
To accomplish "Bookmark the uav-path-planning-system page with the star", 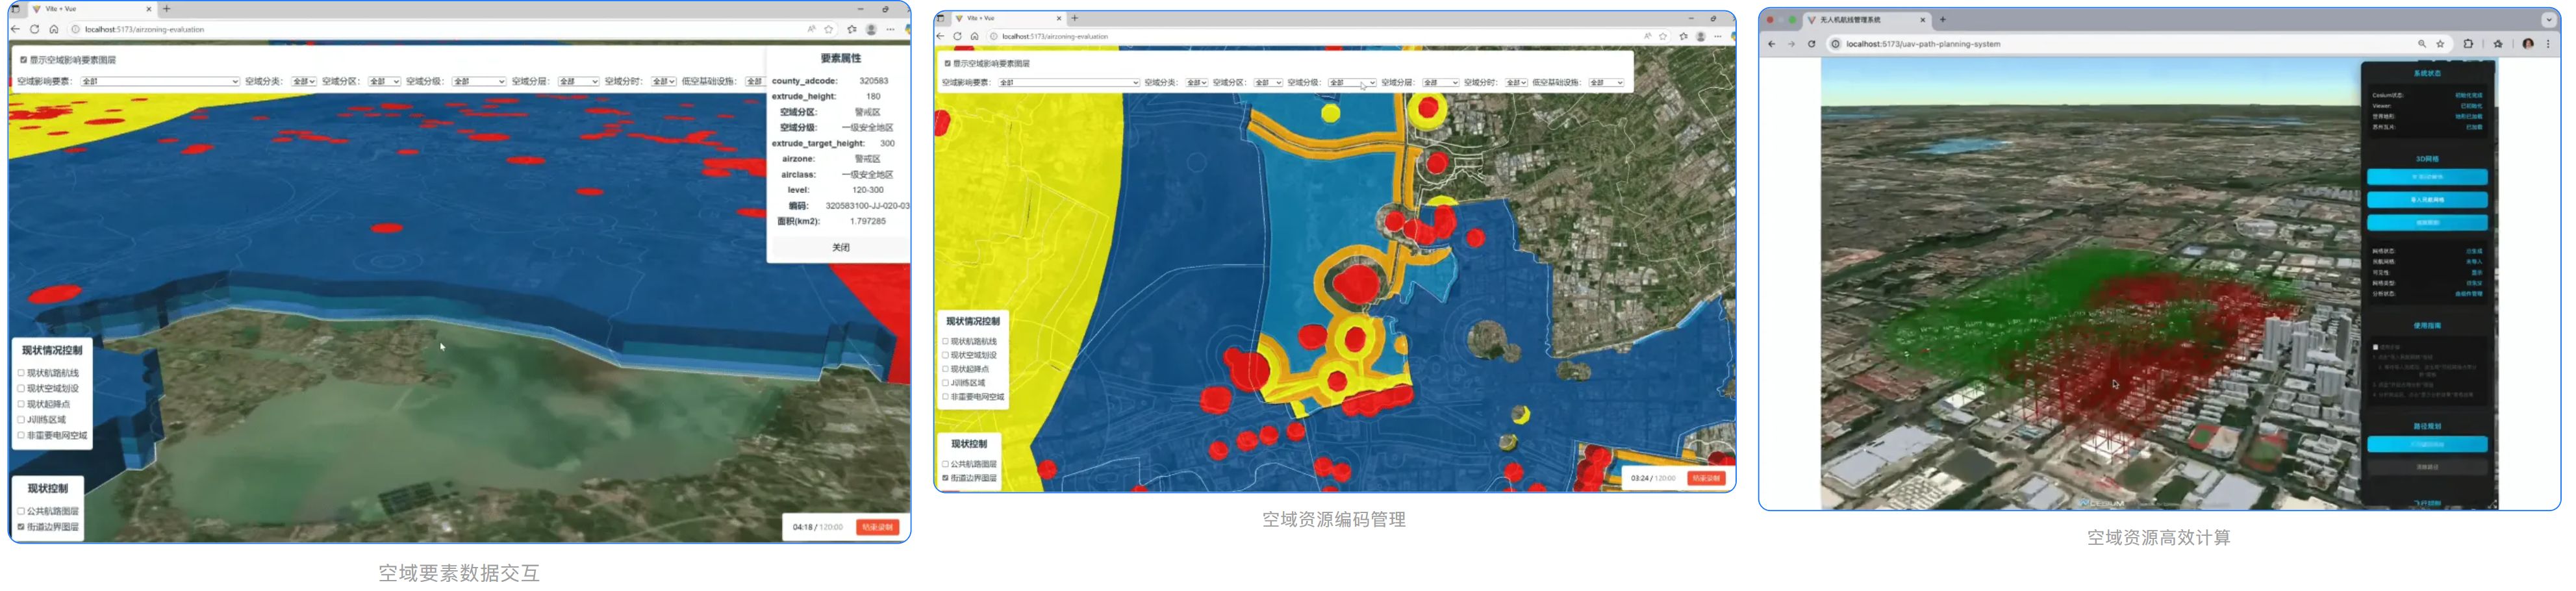I will tap(2440, 44).
